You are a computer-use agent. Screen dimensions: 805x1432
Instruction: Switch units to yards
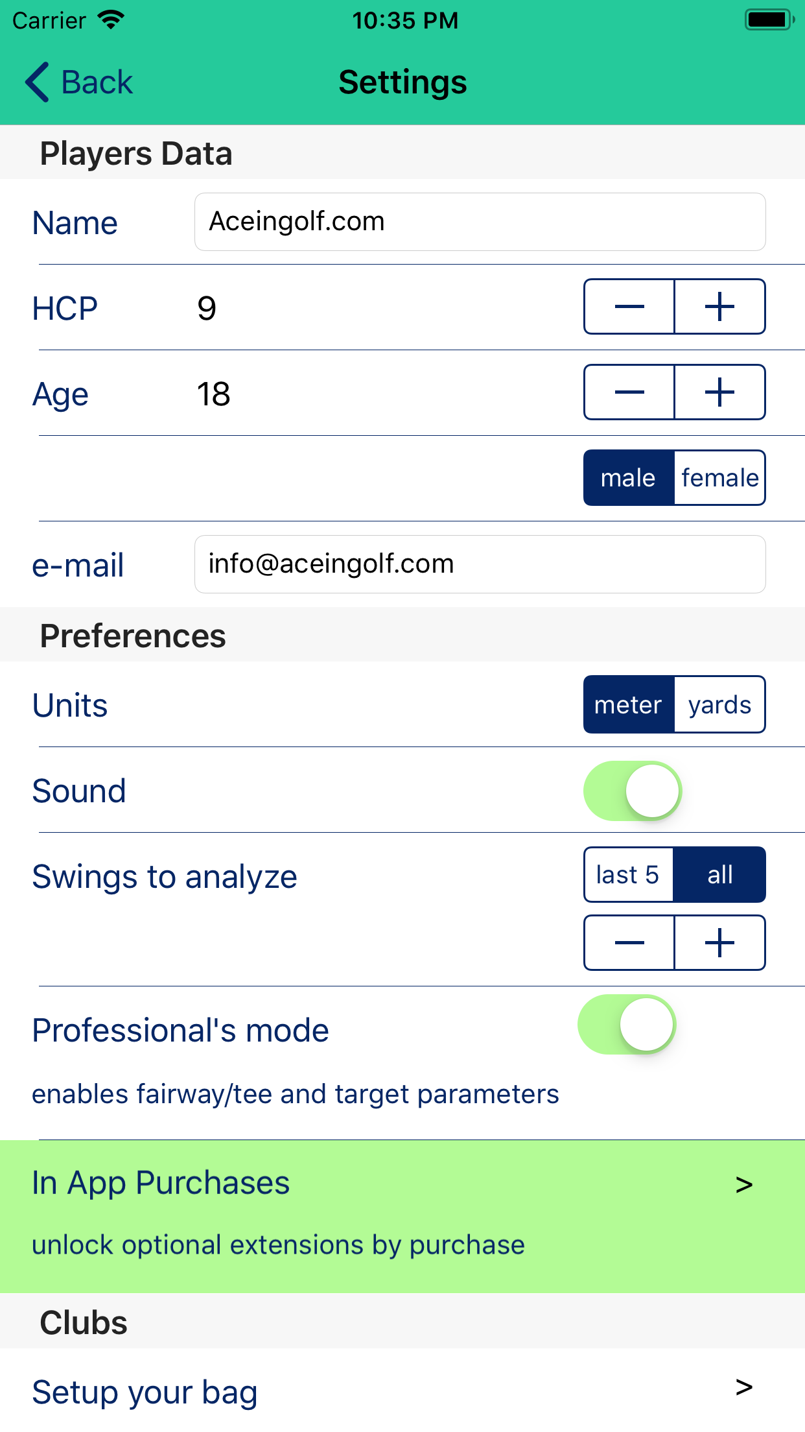[x=719, y=705]
